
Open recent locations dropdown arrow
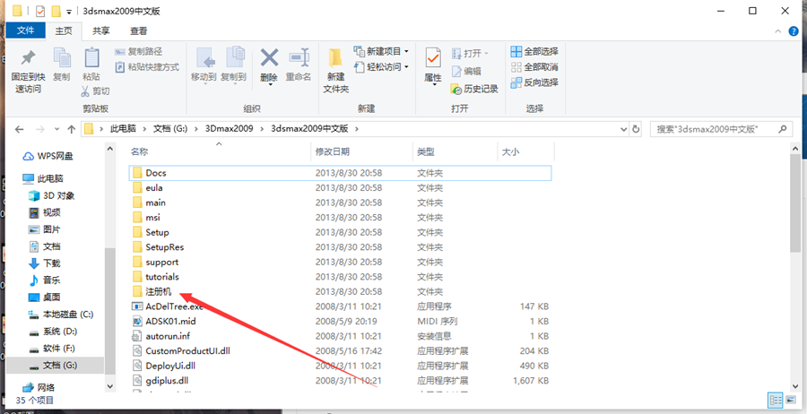click(56, 128)
